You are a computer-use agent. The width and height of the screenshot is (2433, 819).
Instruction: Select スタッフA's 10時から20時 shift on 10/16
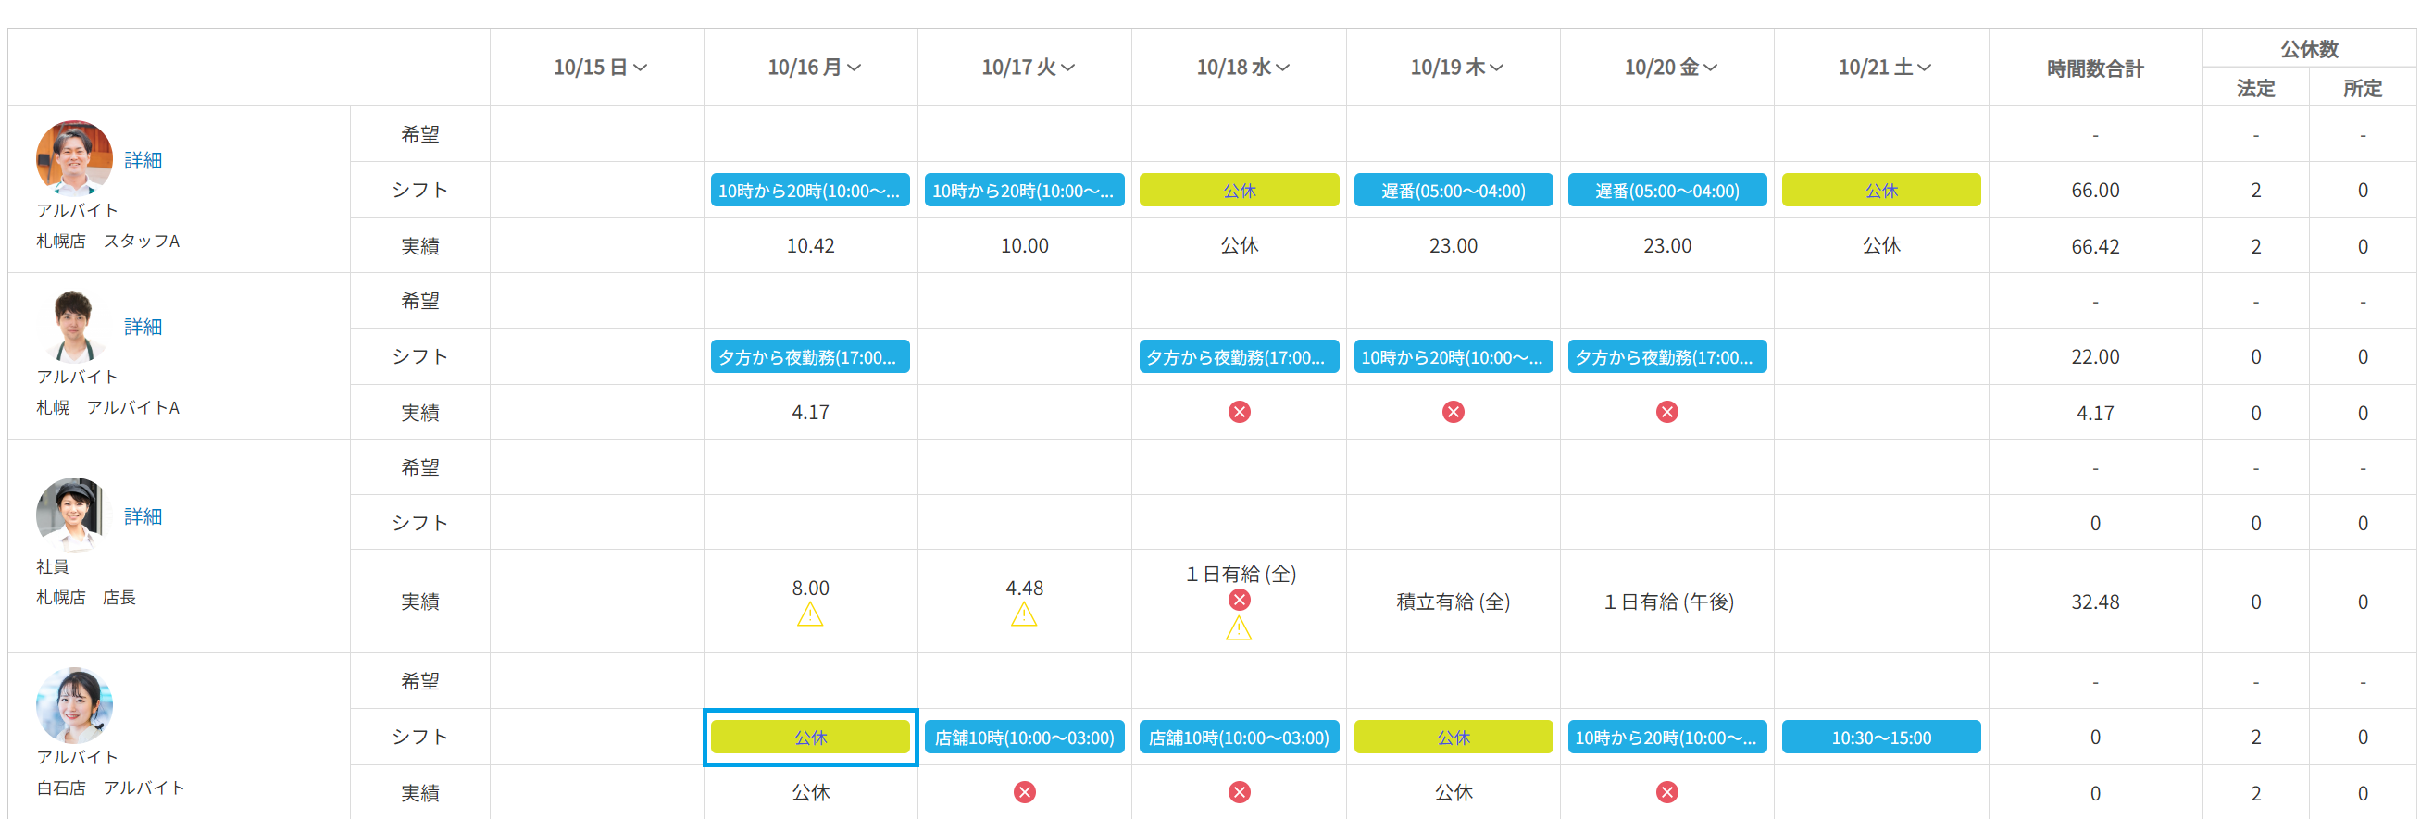coord(809,190)
